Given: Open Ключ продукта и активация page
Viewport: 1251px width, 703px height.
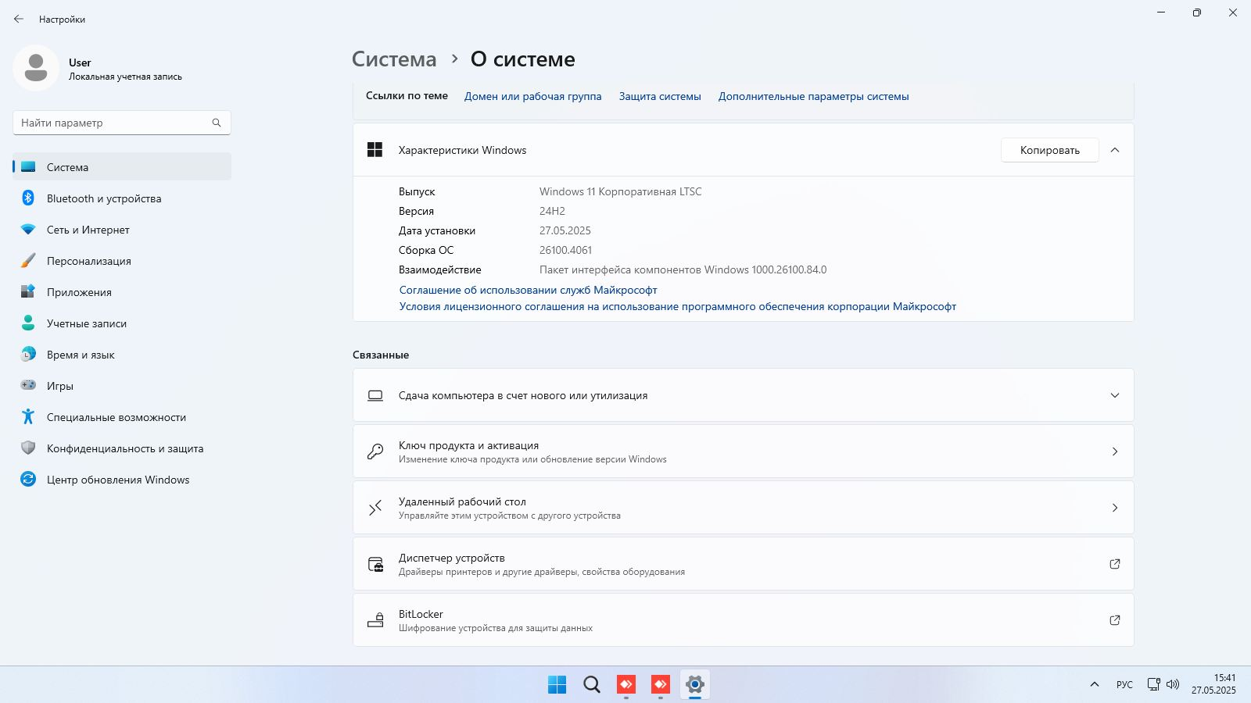Looking at the screenshot, I should [x=743, y=451].
